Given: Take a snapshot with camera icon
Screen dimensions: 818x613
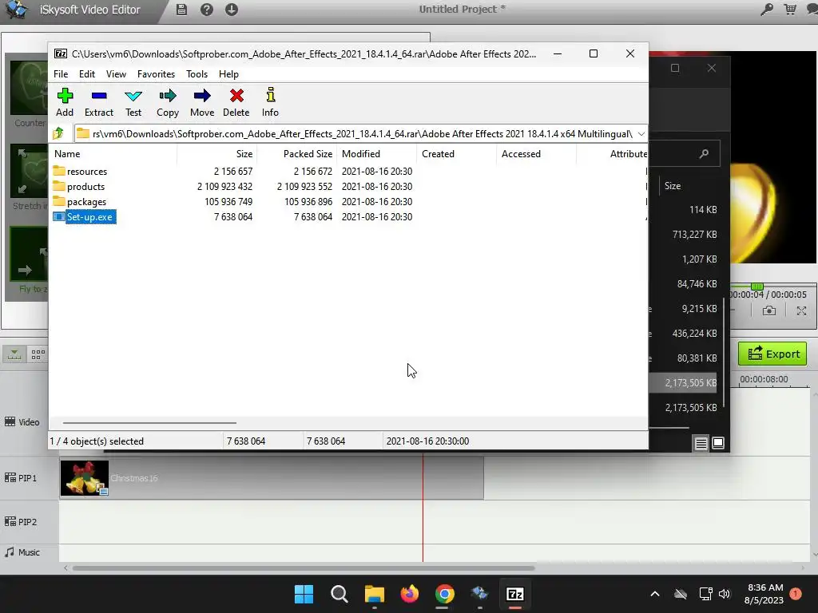Looking at the screenshot, I should pyautogui.click(x=769, y=311).
